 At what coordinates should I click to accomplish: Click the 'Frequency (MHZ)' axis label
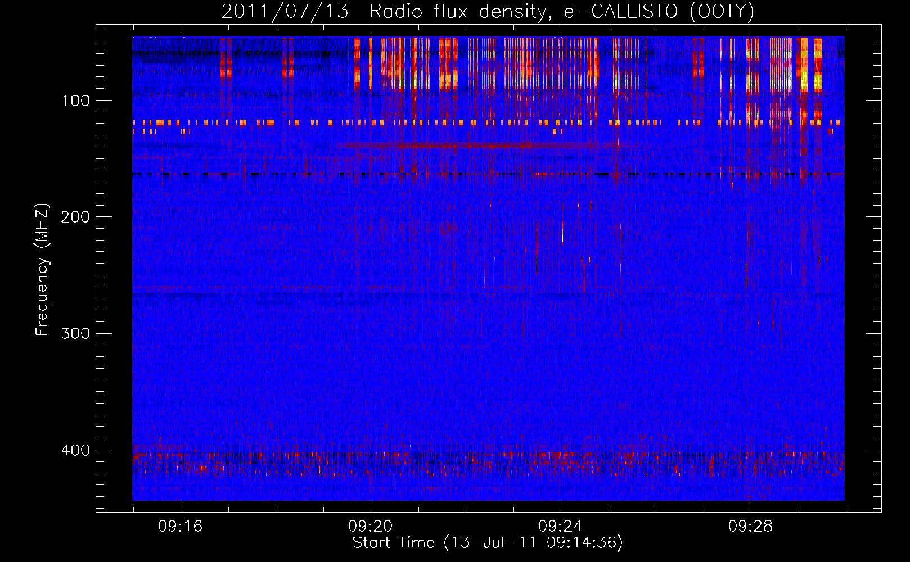pos(42,270)
